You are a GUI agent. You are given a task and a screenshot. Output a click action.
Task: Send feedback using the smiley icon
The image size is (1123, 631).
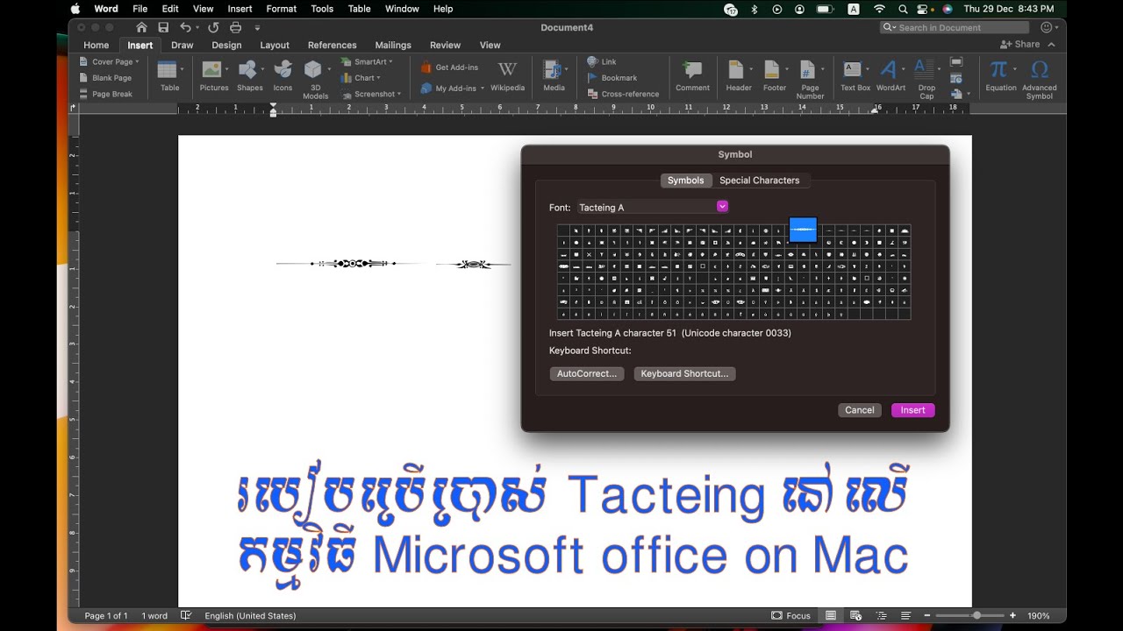coord(1045,27)
